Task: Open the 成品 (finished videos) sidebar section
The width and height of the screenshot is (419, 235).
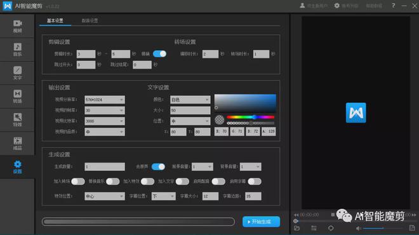Action: [17, 144]
